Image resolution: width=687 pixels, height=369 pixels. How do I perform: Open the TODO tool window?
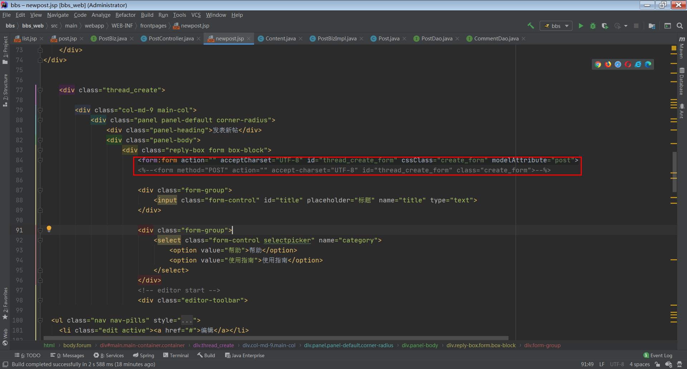pos(28,355)
